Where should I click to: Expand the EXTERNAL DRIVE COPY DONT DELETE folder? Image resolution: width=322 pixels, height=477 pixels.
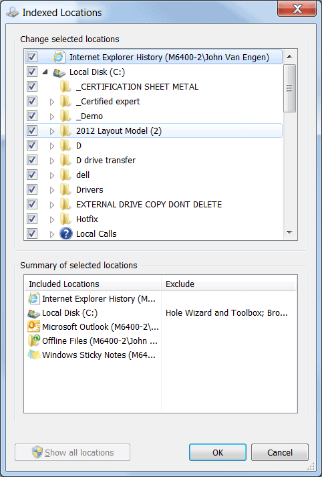coord(52,205)
